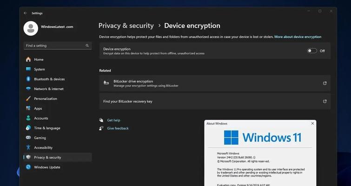351x186 pixels.
Task: Click the Settings window title text
Action: tap(37, 13)
